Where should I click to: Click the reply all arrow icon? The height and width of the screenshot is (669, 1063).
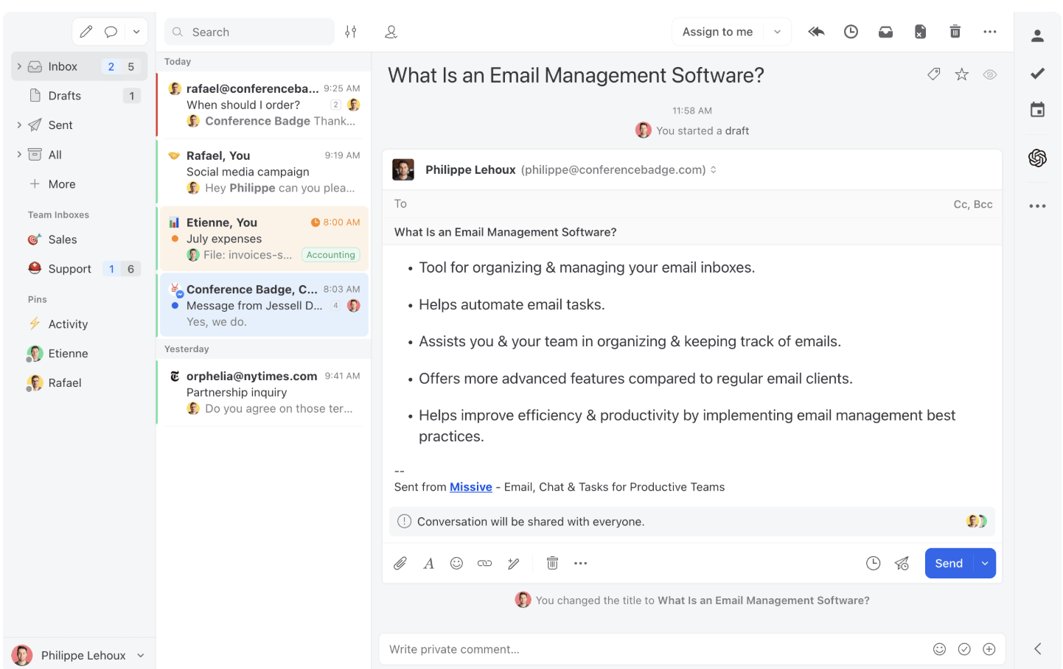[816, 32]
